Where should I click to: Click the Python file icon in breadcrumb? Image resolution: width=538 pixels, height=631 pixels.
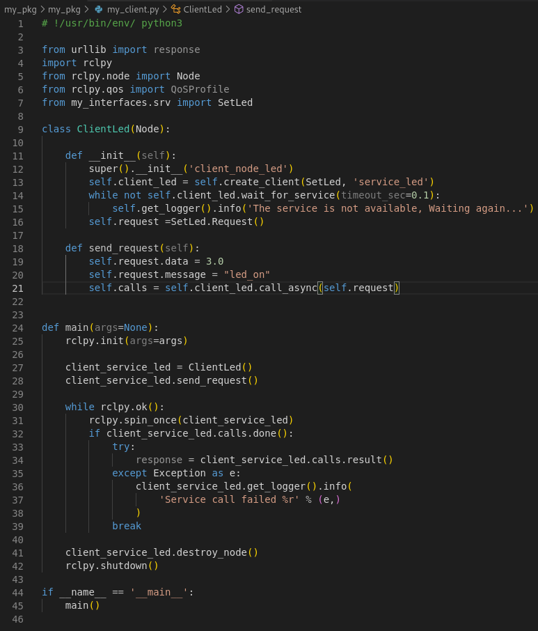[x=99, y=9]
